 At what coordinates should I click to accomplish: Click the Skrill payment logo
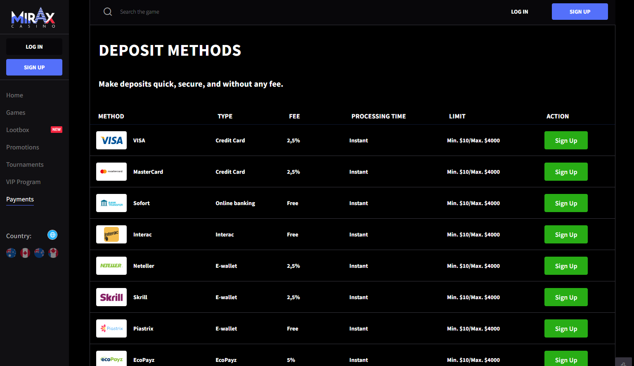pos(111,297)
